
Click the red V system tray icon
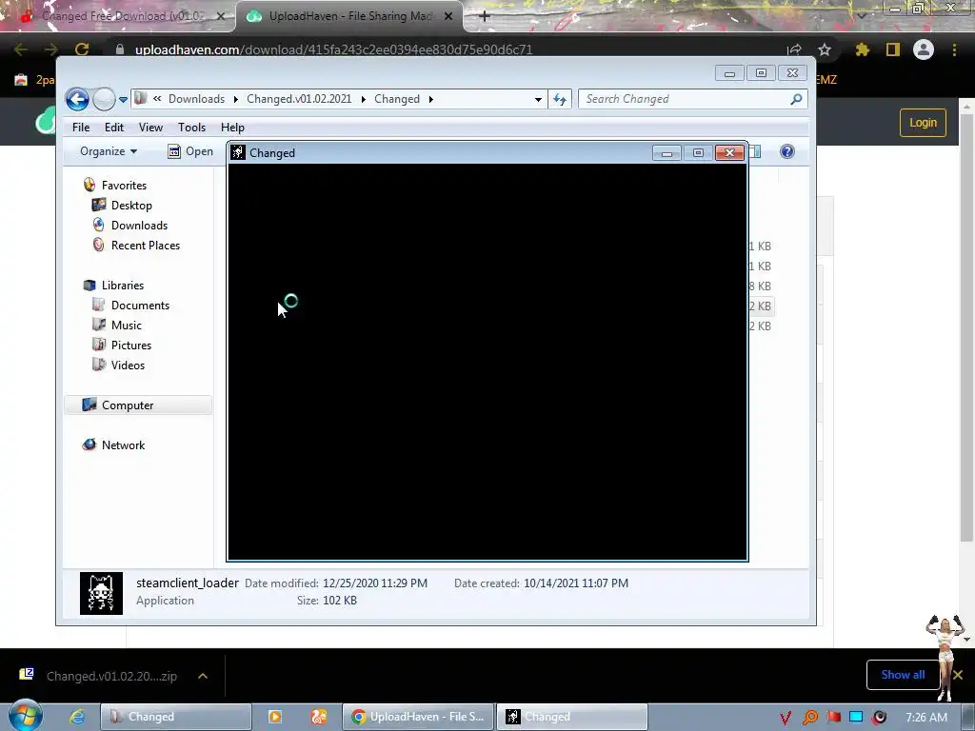(786, 718)
